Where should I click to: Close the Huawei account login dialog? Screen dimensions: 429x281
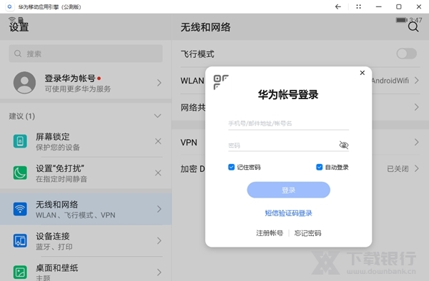coord(363,73)
